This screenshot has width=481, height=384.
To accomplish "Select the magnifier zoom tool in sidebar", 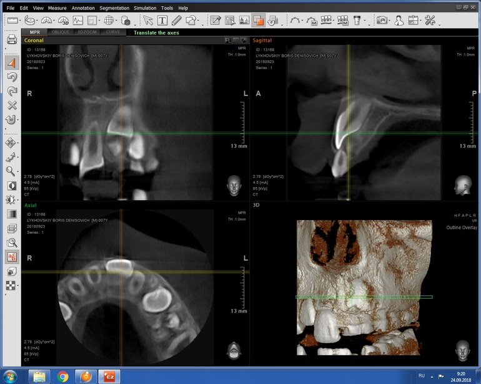I will click(11, 171).
